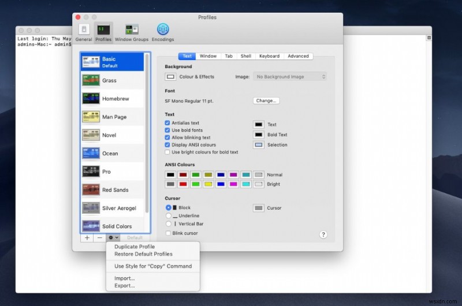Open Colour & Effects background swatch
This screenshot has height=306, width=462.
pos(170,77)
